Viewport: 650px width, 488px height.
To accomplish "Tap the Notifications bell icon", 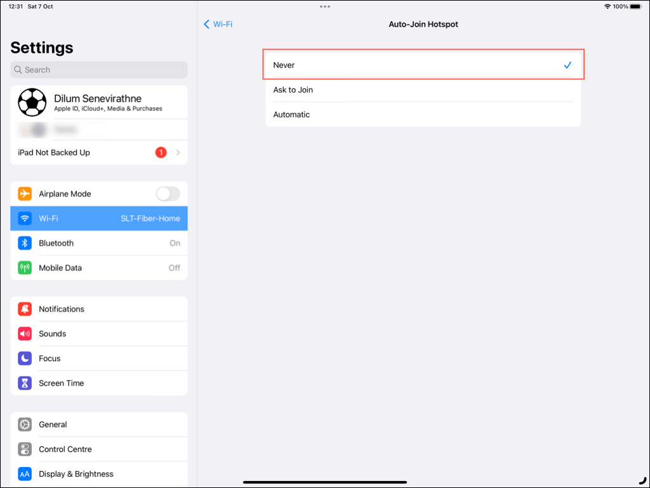I will click(x=25, y=308).
